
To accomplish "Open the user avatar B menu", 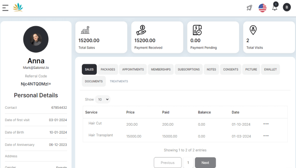I will [287, 7].
